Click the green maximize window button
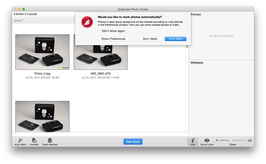This screenshot has width=266, height=164. point(24,9)
